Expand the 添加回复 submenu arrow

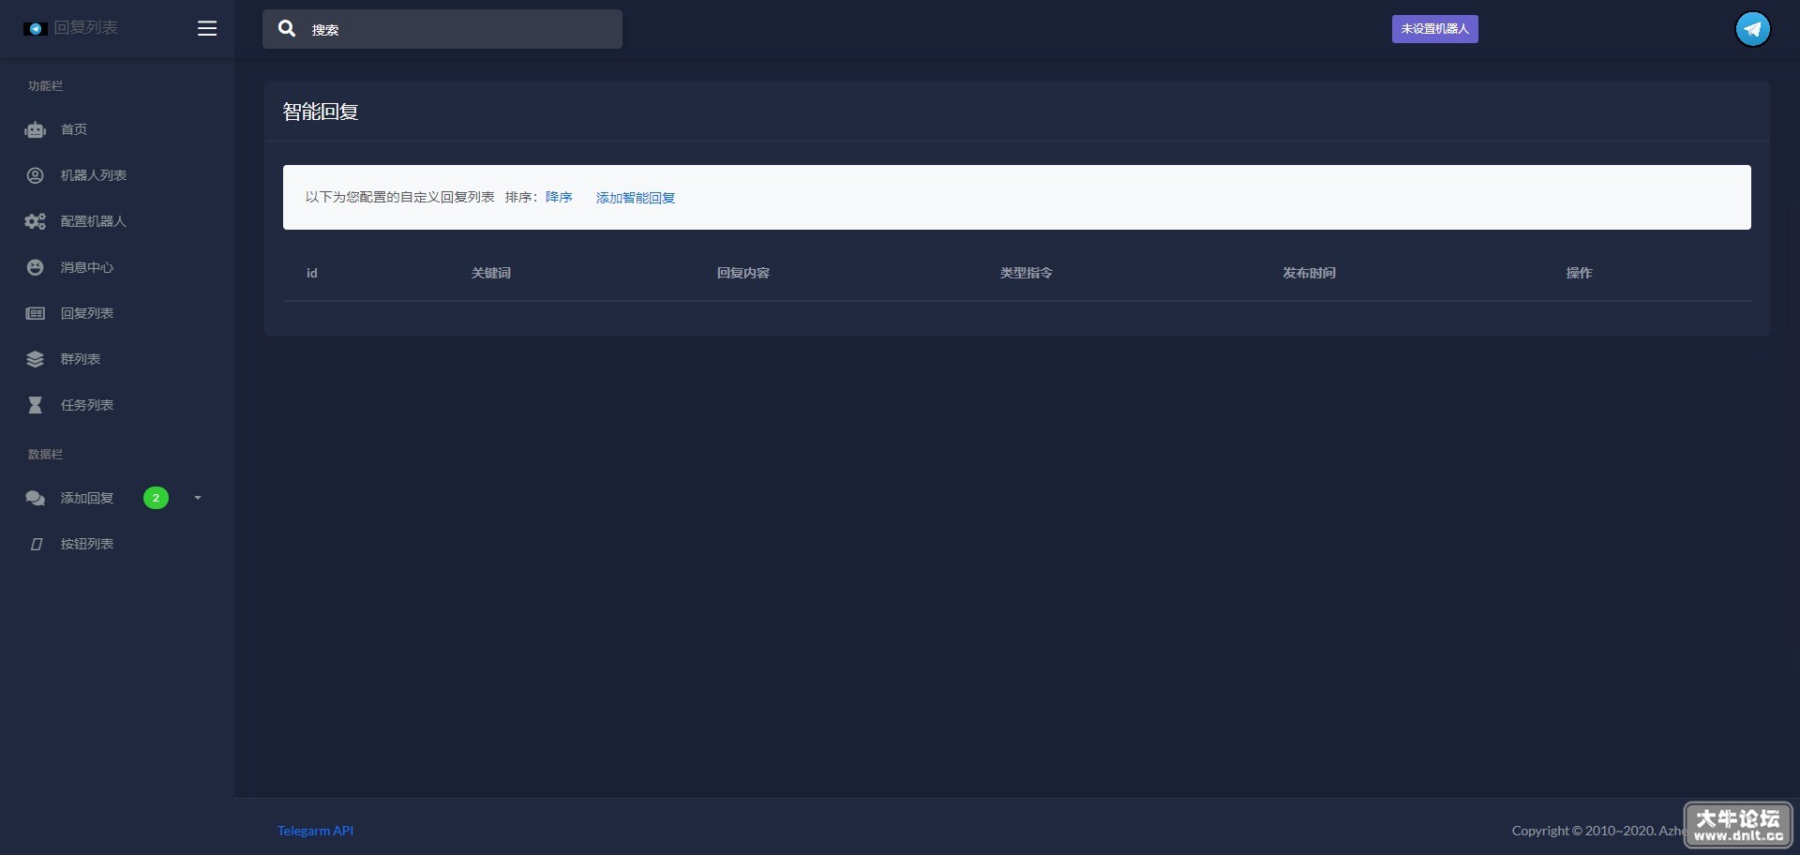198,498
